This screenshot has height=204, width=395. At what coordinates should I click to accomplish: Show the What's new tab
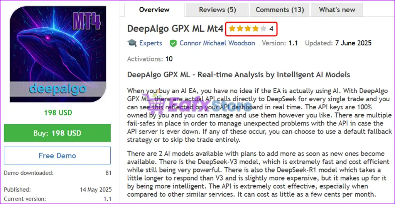pyautogui.click(x=337, y=10)
